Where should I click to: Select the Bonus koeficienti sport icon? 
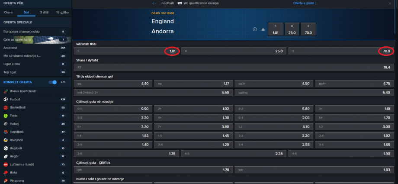click(x=6, y=91)
